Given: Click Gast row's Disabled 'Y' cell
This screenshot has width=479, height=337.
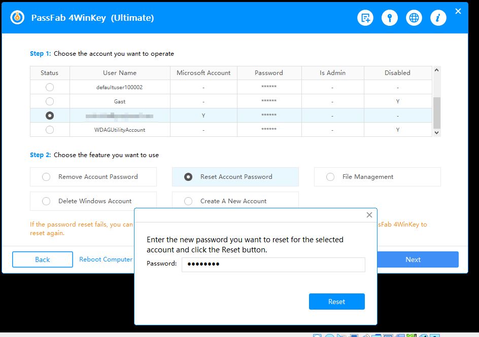Looking at the screenshot, I should coord(398,101).
